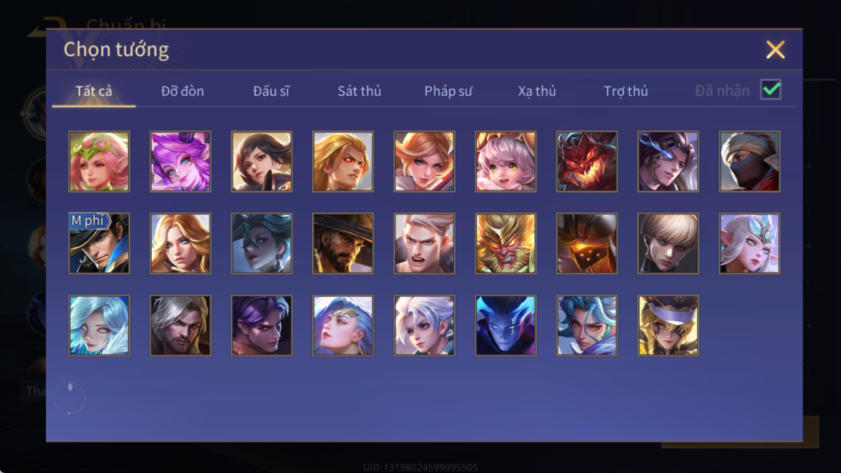841x473 pixels.
Task: Select the pink-haired hero with green leaf crown
Action: tap(99, 161)
